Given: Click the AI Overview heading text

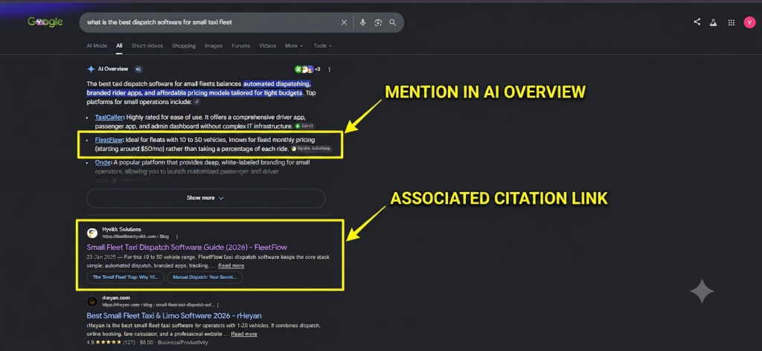Looking at the screenshot, I should (113, 69).
